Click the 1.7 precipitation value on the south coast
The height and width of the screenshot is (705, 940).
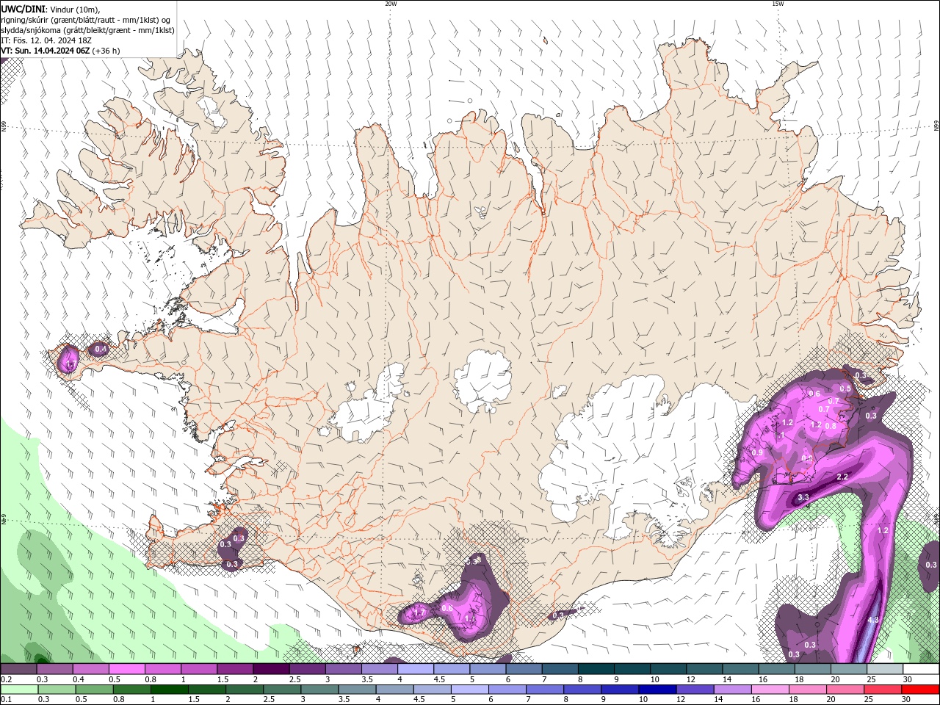click(420, 612)
